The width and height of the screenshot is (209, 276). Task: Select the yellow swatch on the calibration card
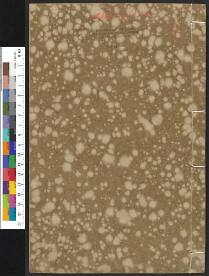12,188
